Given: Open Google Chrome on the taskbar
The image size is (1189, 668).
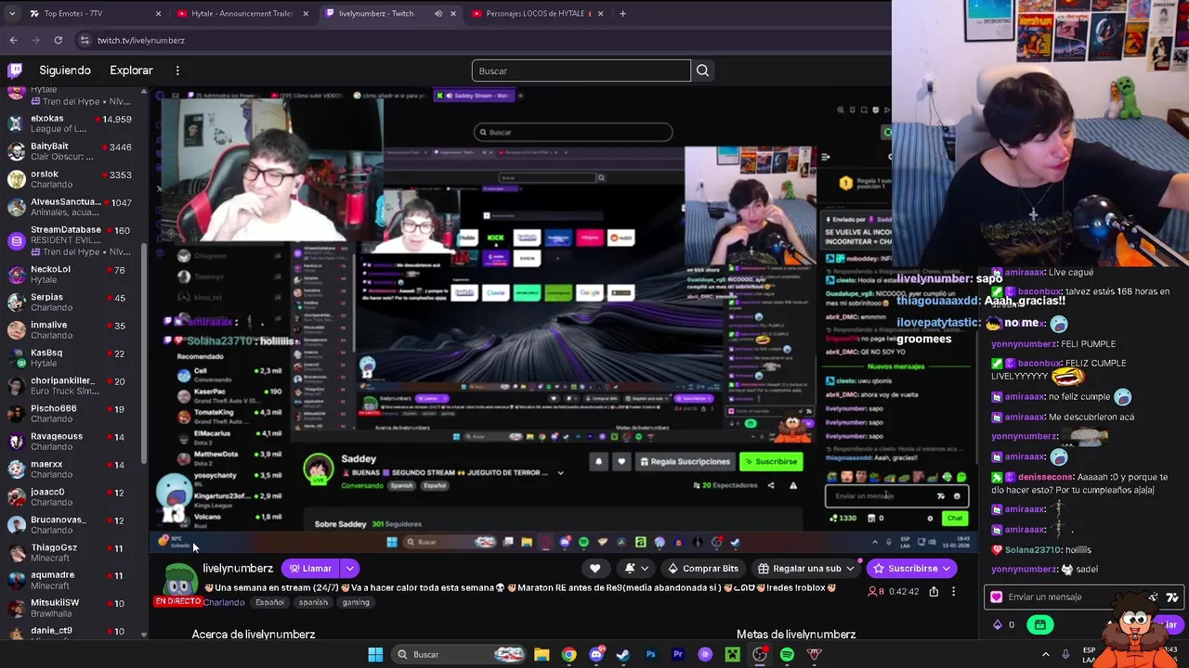Looking at the screenshot, I should (568, 654).
